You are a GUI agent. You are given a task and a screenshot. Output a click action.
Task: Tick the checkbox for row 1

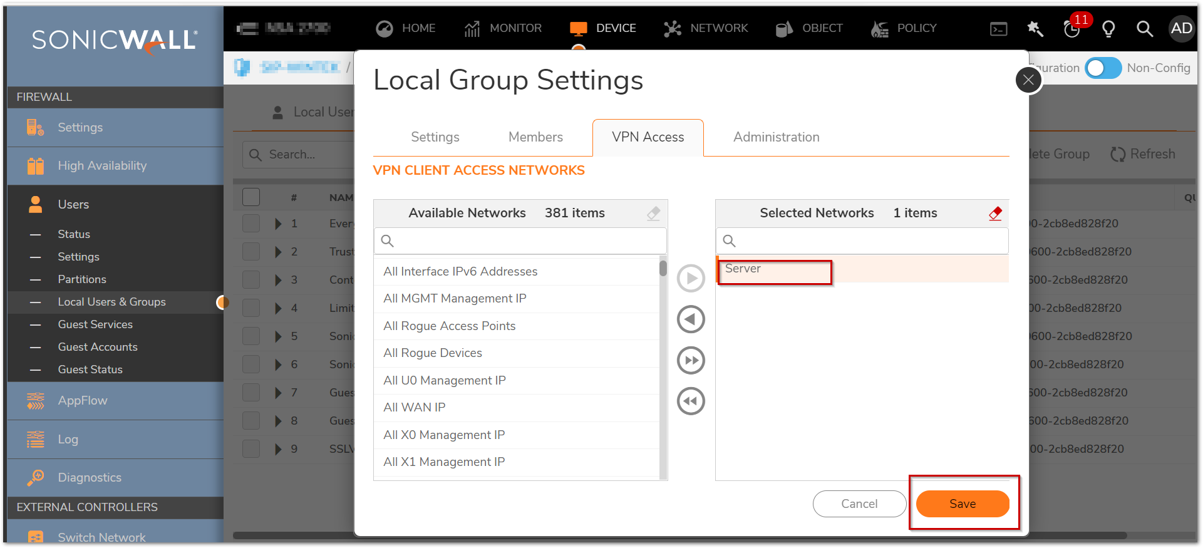pyautogui.click(x=251, y=224)
